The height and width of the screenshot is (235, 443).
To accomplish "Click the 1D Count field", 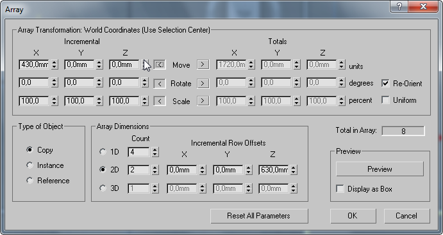I will [139, 152].
